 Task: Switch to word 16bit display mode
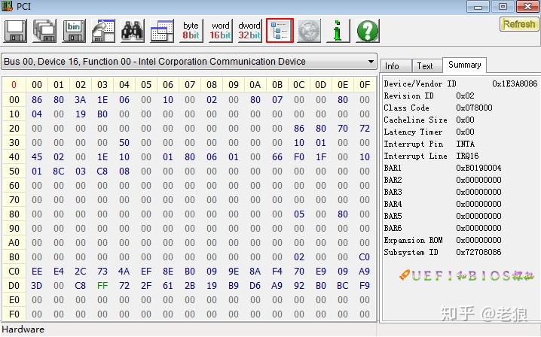[221, 31]
